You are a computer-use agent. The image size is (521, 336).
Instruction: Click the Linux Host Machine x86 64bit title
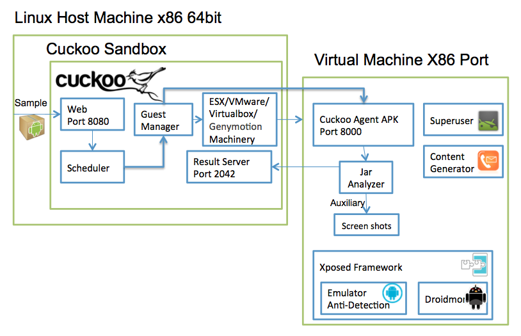(118, 18)
